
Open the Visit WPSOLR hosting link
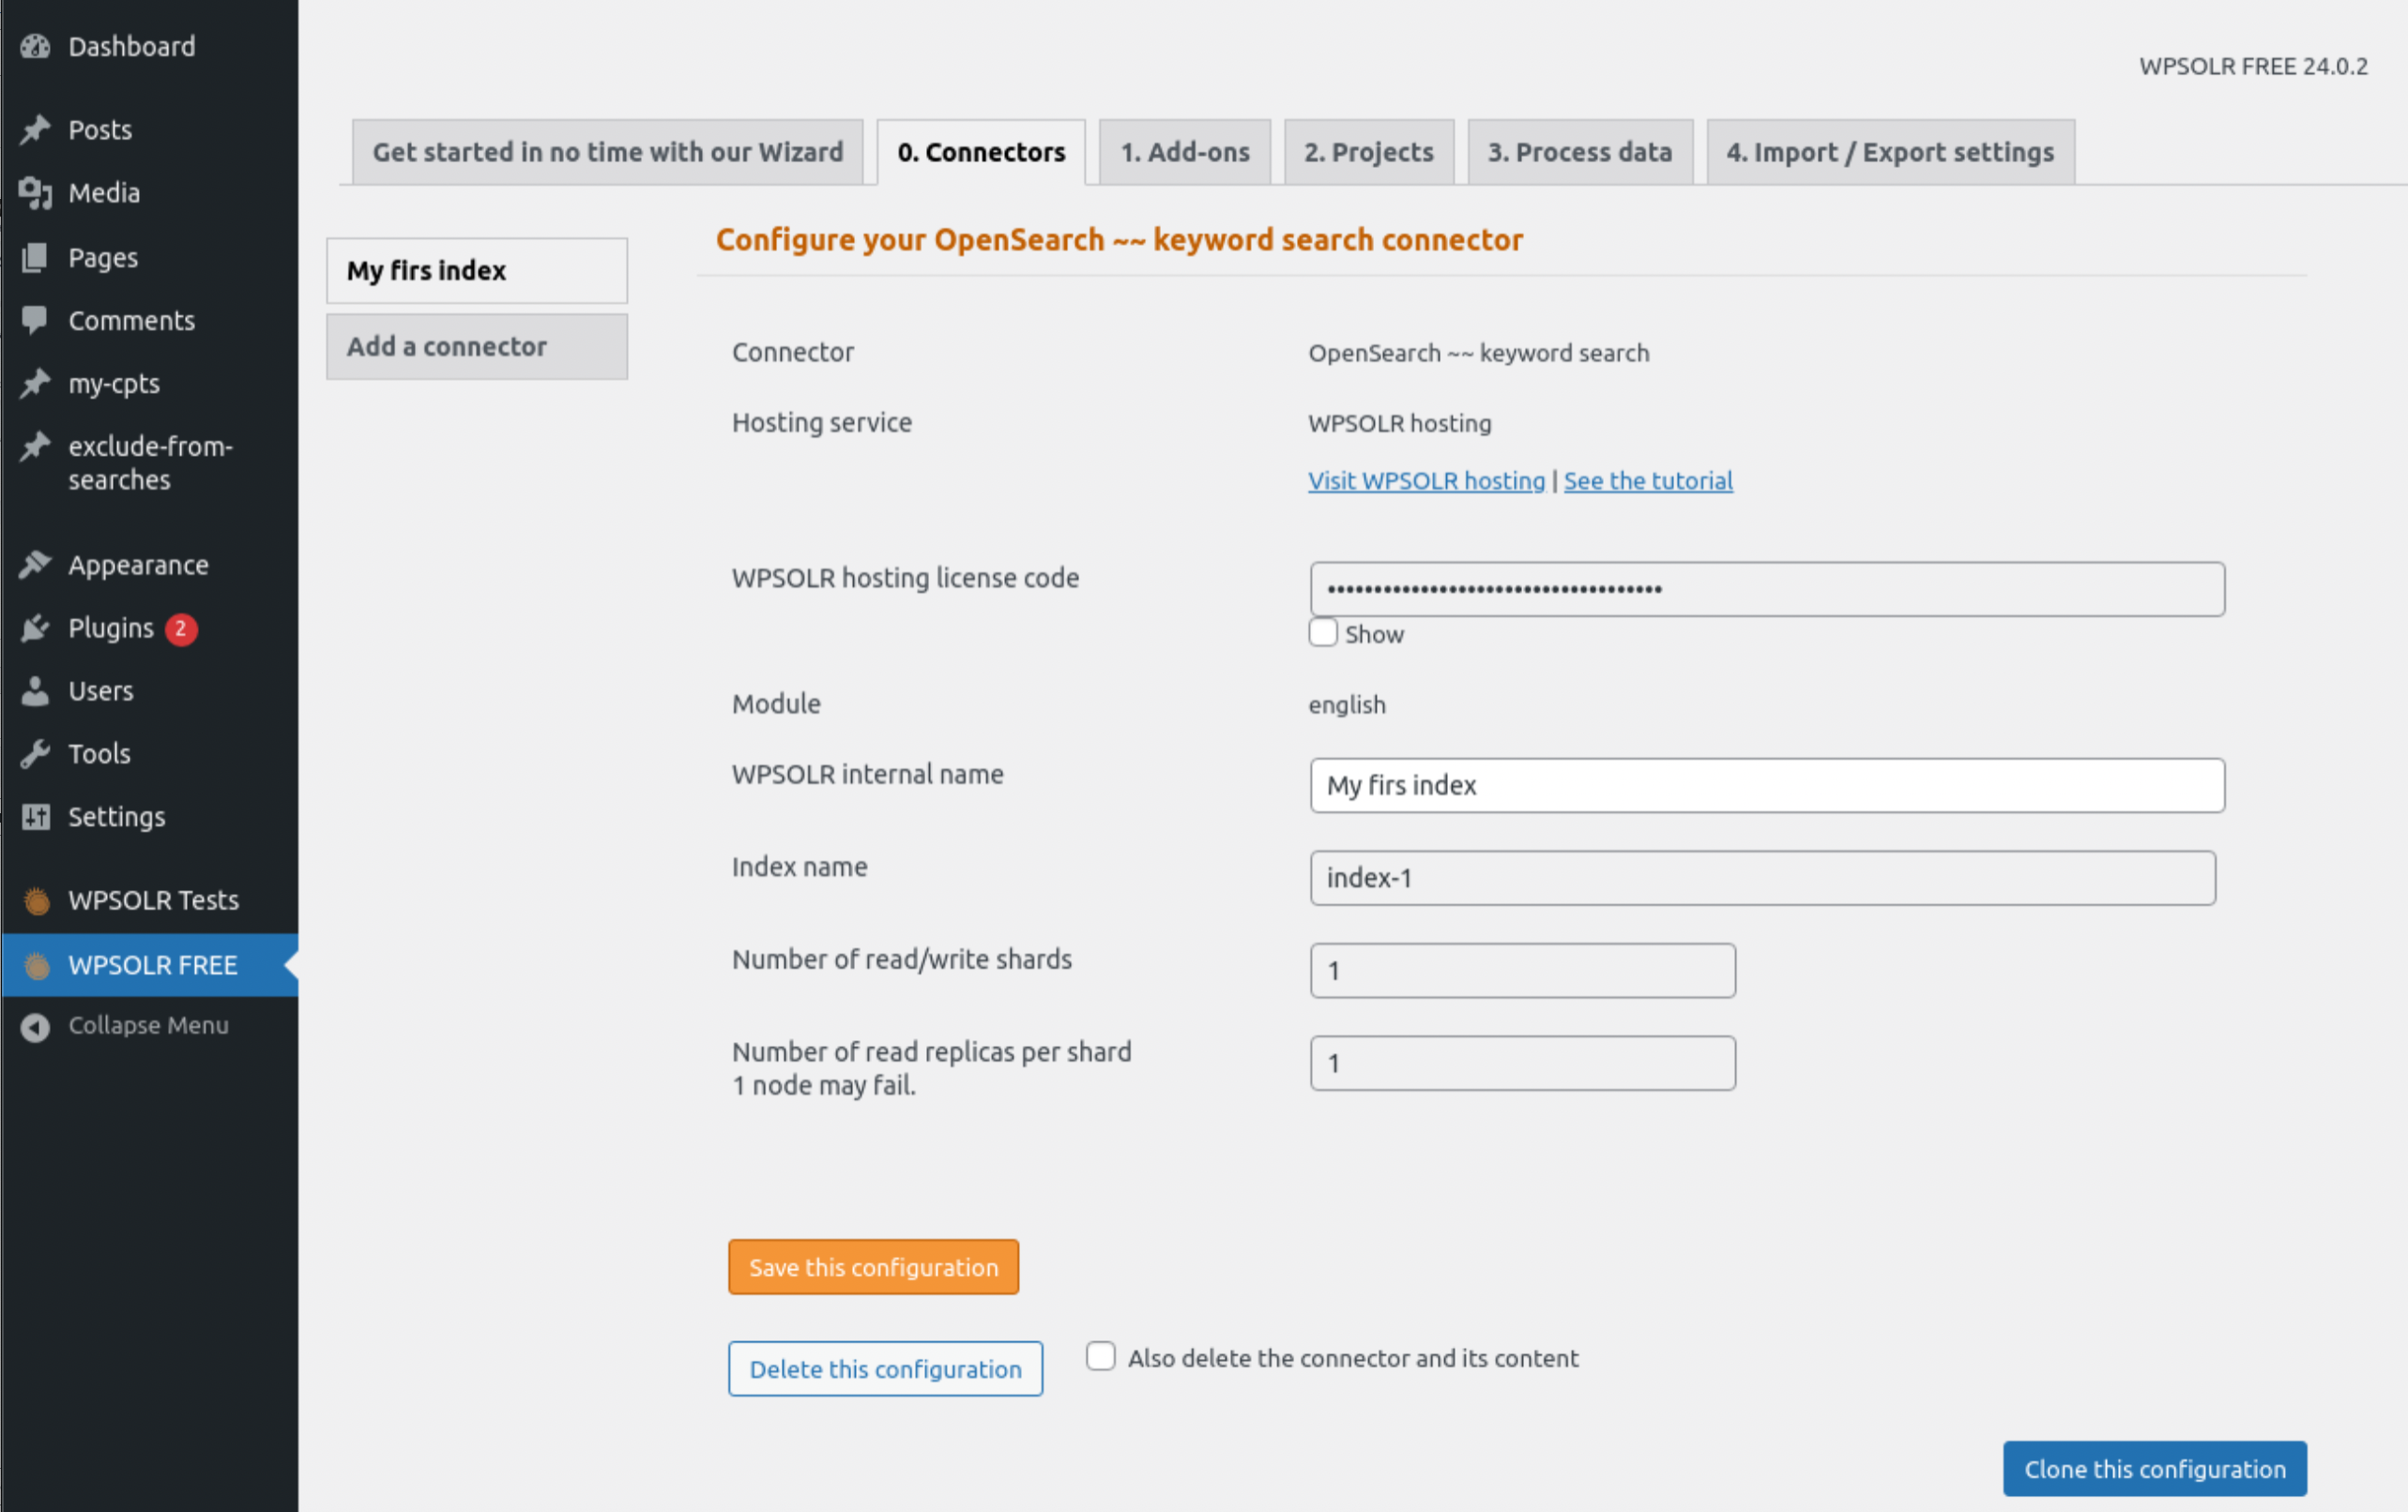click(x=1427, y=480)
